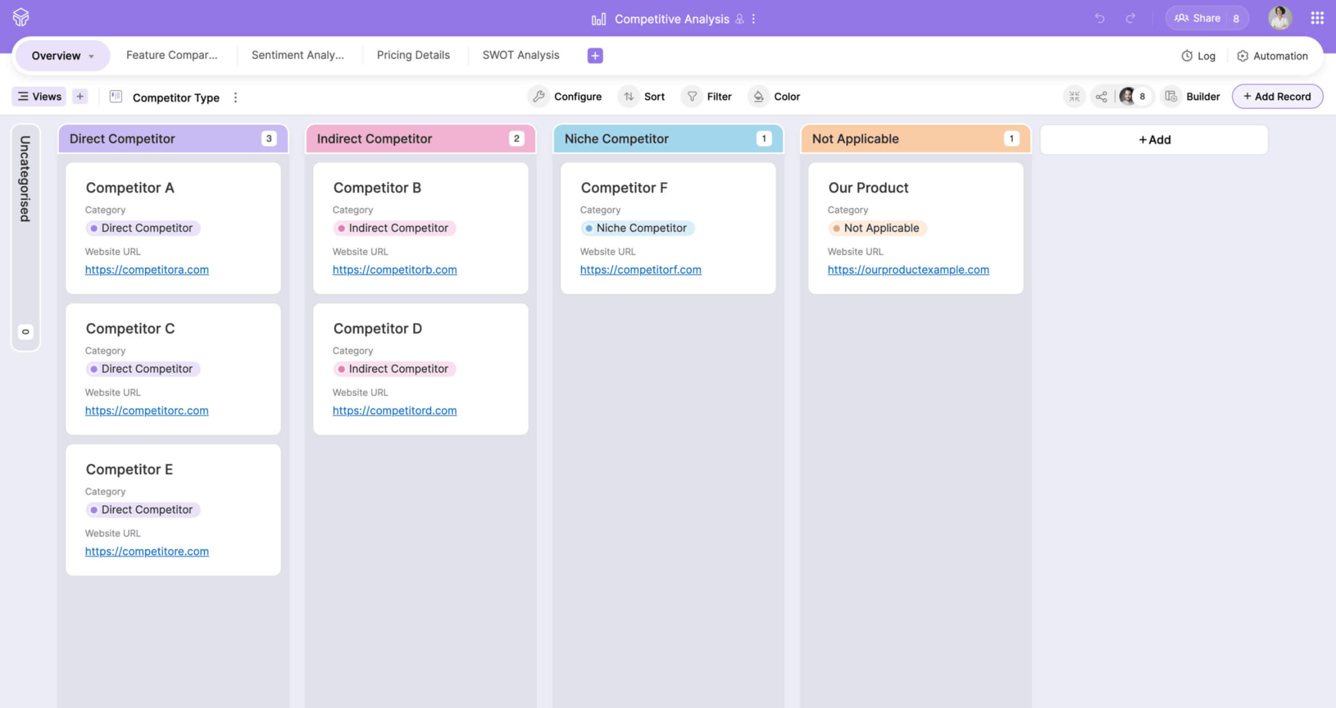Switch to the SWOT Analysis tab

(520, 55)
